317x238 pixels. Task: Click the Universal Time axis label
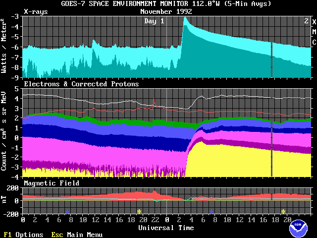166,228
